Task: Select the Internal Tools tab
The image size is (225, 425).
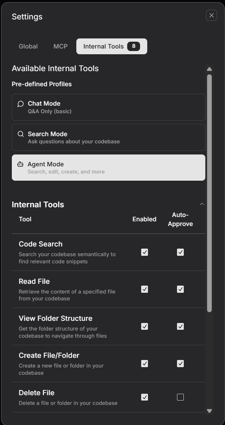Action: point(104,46)
